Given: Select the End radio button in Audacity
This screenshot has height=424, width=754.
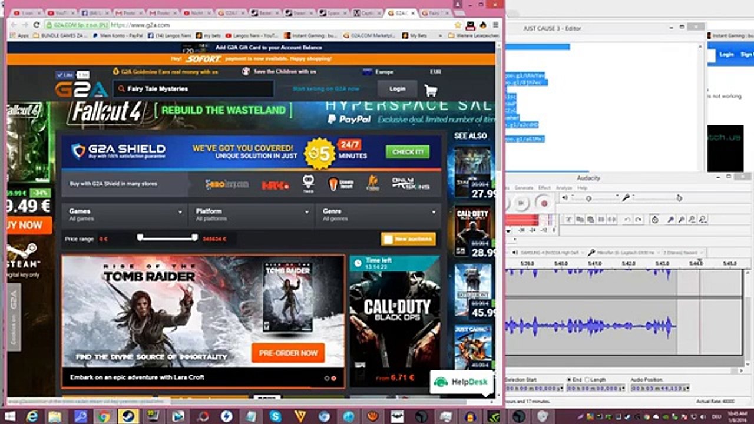Looking at the screenshot, I should click(569, 380).
